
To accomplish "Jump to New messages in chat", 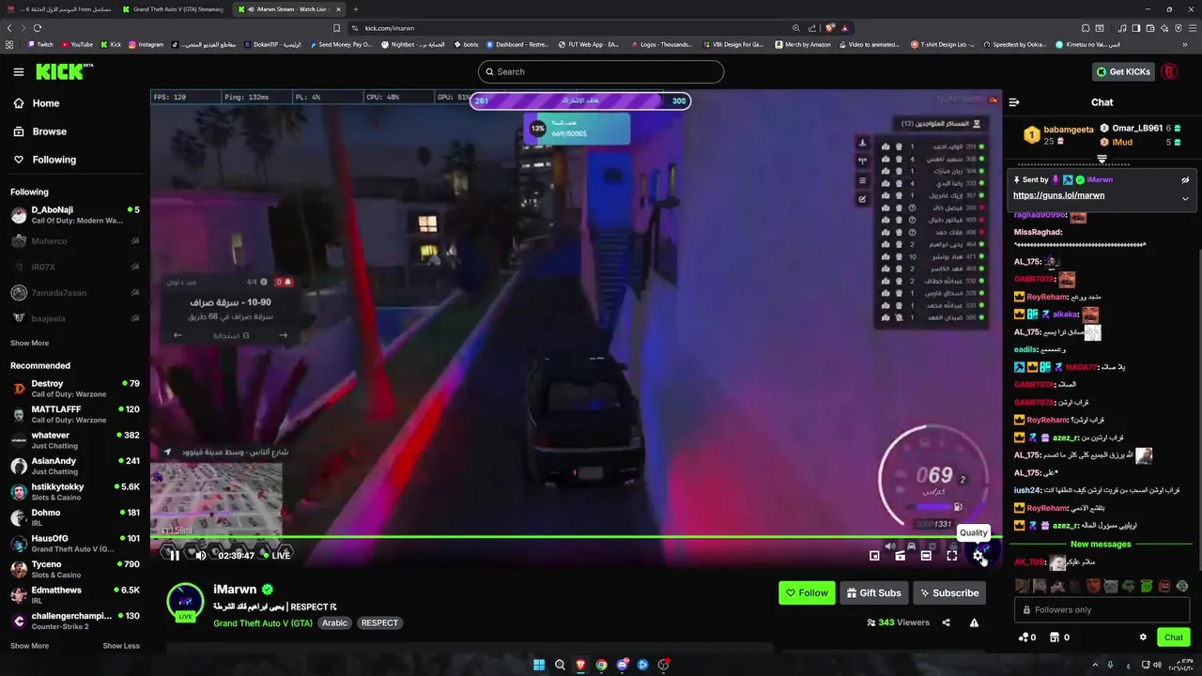I will tap(1101, 544).
